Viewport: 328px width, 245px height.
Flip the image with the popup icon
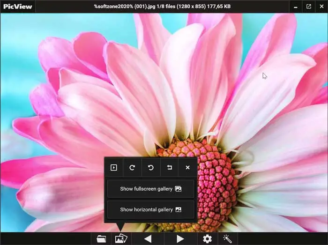coord(169,167)
